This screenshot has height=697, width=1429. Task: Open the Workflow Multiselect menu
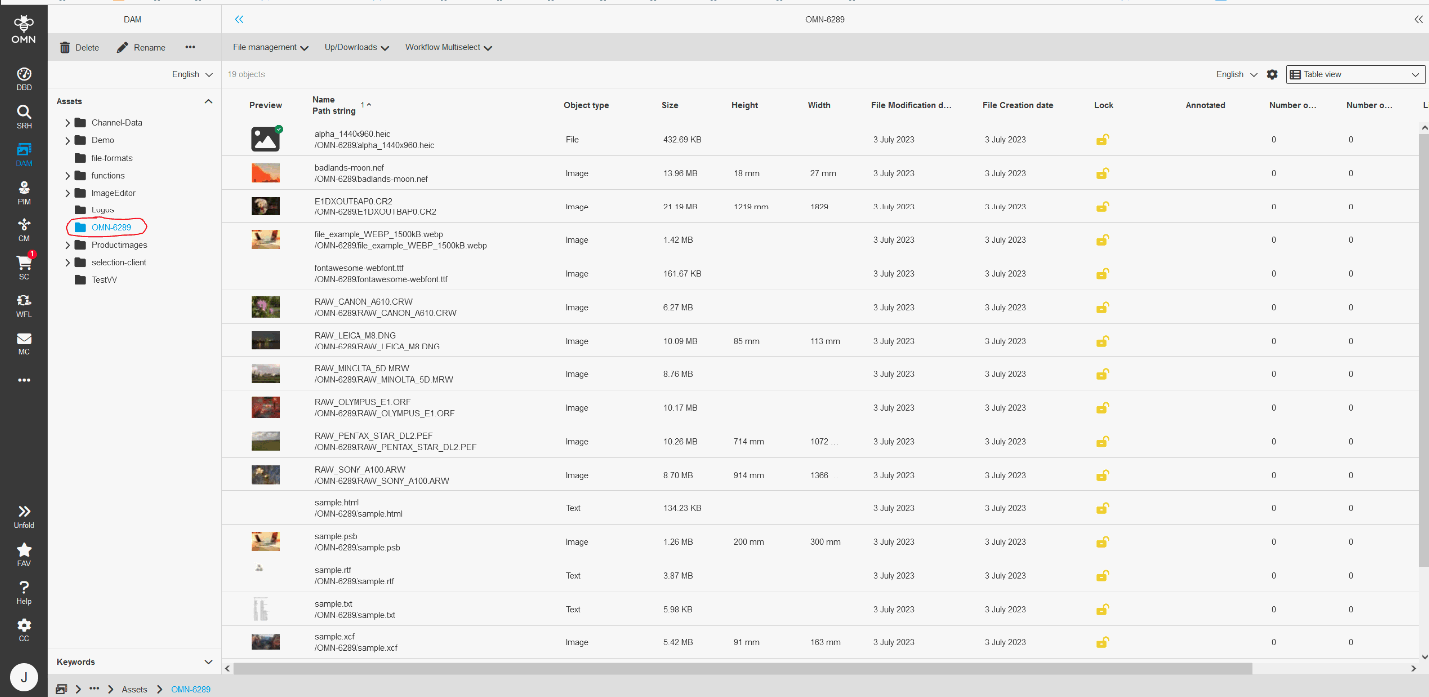coord(448,47)
